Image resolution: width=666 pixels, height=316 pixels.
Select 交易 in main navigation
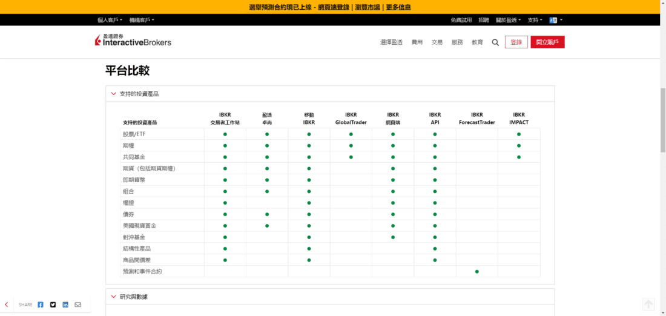tap(437, 42)
